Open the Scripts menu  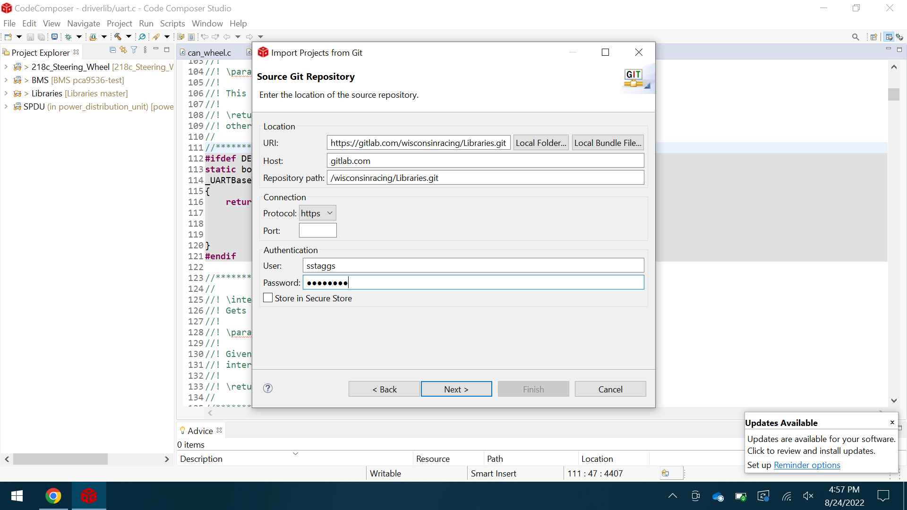[172, 23]
